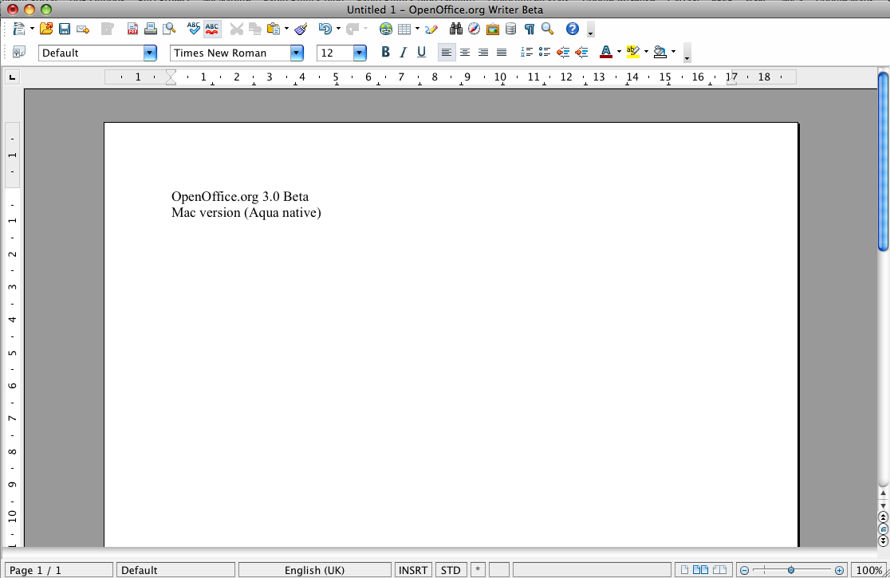Image resolution: width=890 pixels, height=578 pixels.
Task: Click the 100% zoom percentage field
Action: click(868, 570)
